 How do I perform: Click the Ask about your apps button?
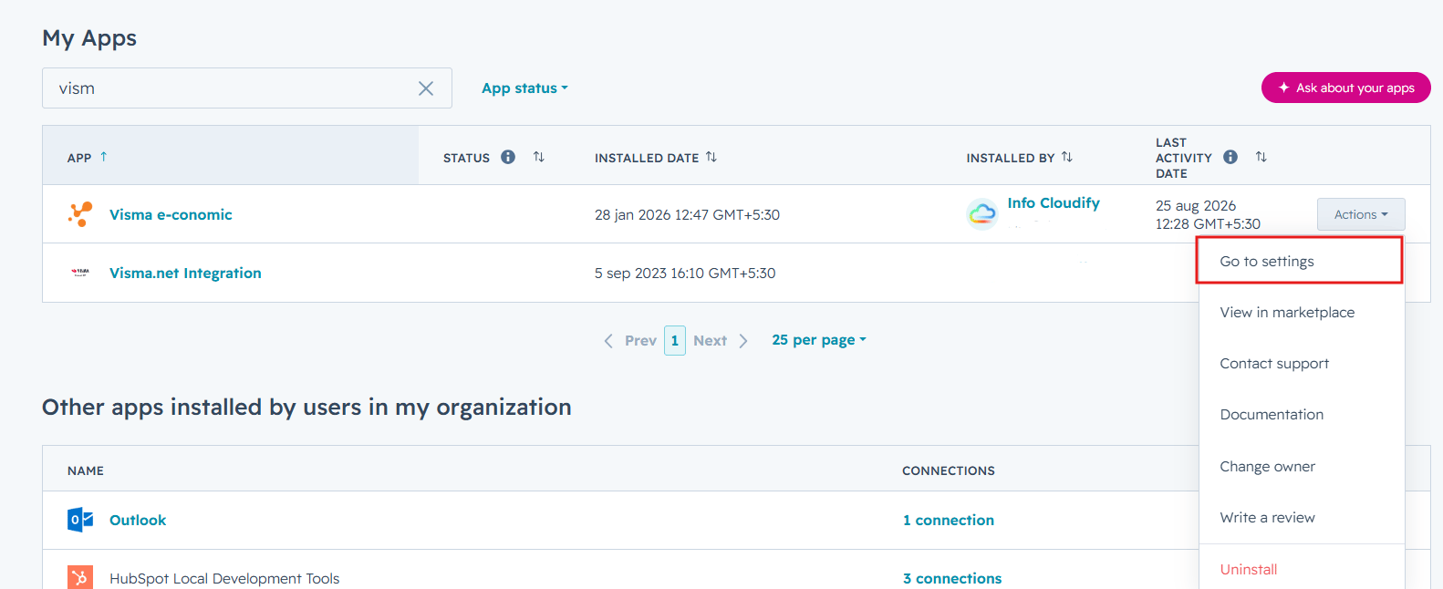pos(1345,88)
